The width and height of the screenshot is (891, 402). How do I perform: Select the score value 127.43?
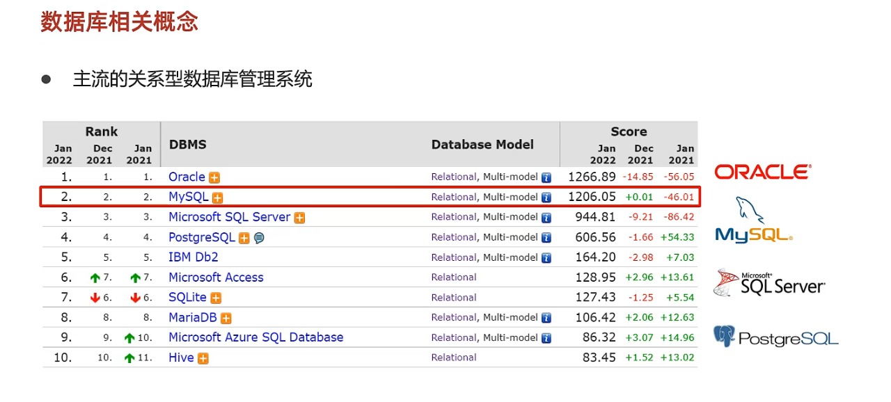595,297
